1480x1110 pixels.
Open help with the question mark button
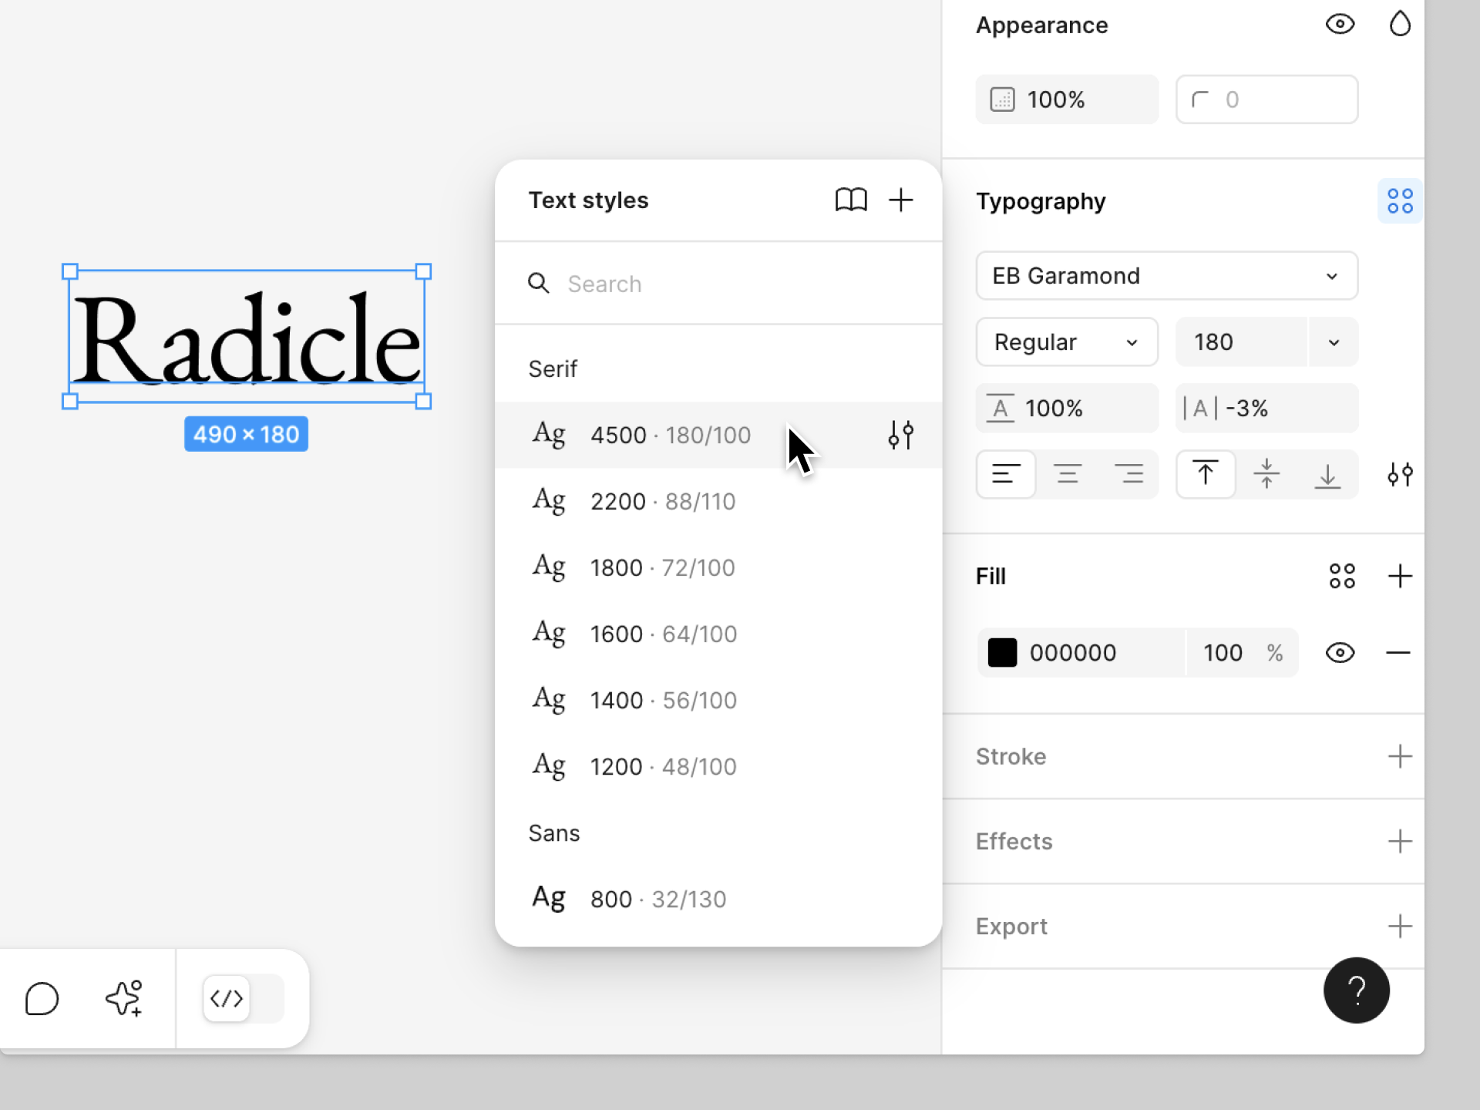pyautogui.click(x=1356, y=990)
